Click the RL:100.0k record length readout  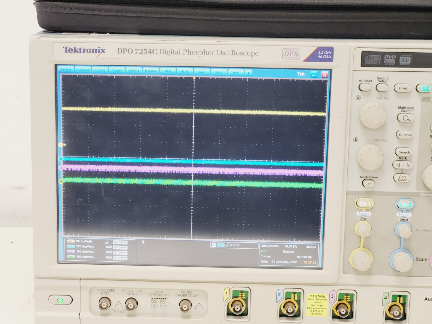point(304,257)
